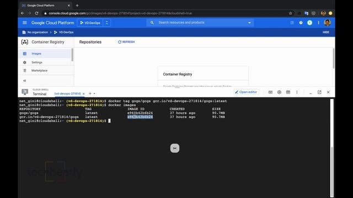This screenshot has width=353, height=198.
Task: Minimize the Cloud Shell panel
Action: (x=311, y=93)
